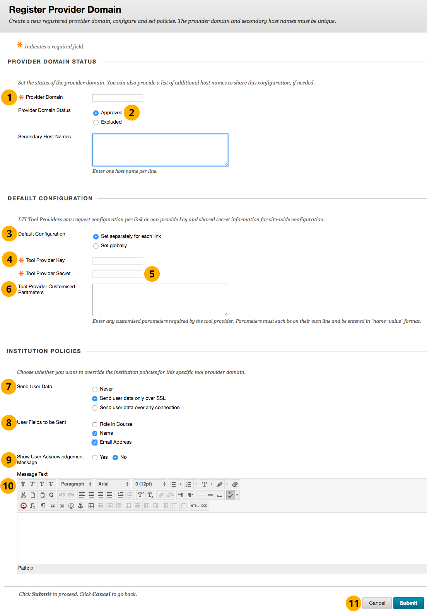Image resolution: width=427 pixels, height=613 pixels.
Task: Insert an emoticon using smiley icon
Action: pos(71,506)
